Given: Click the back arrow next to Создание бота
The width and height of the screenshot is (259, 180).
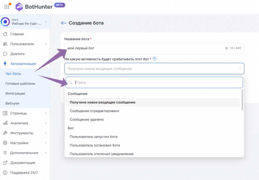Looking at the screenshot, I should point(64,23).
